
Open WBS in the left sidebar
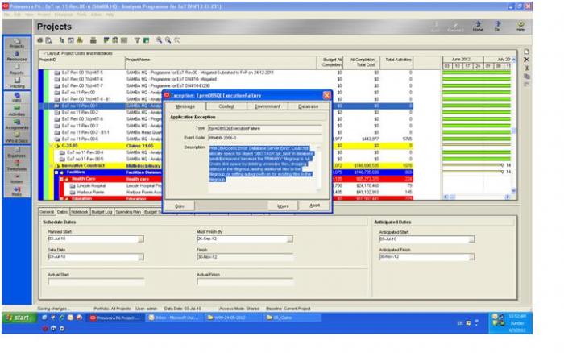(17, 98)
